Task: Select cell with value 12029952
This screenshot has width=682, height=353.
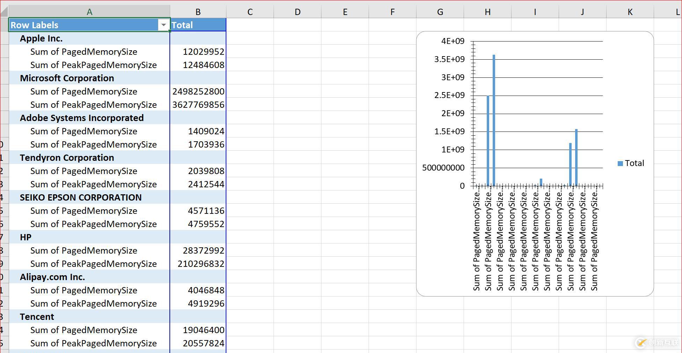Action: coord(198,52)
